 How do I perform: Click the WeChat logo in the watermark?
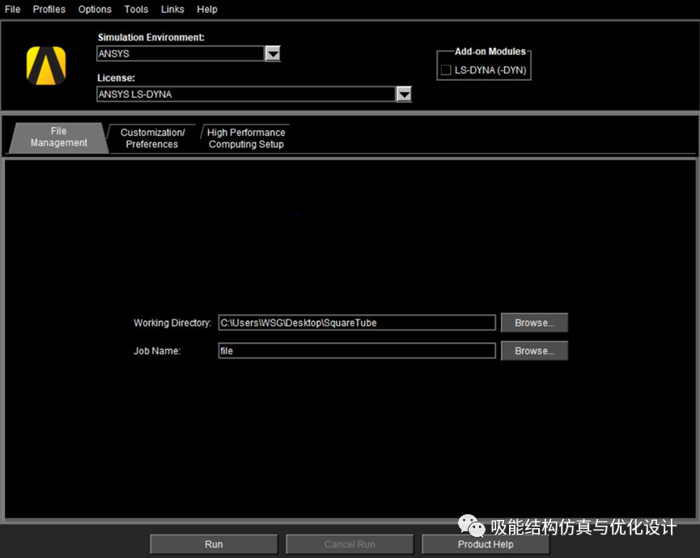tap(469, 526)
